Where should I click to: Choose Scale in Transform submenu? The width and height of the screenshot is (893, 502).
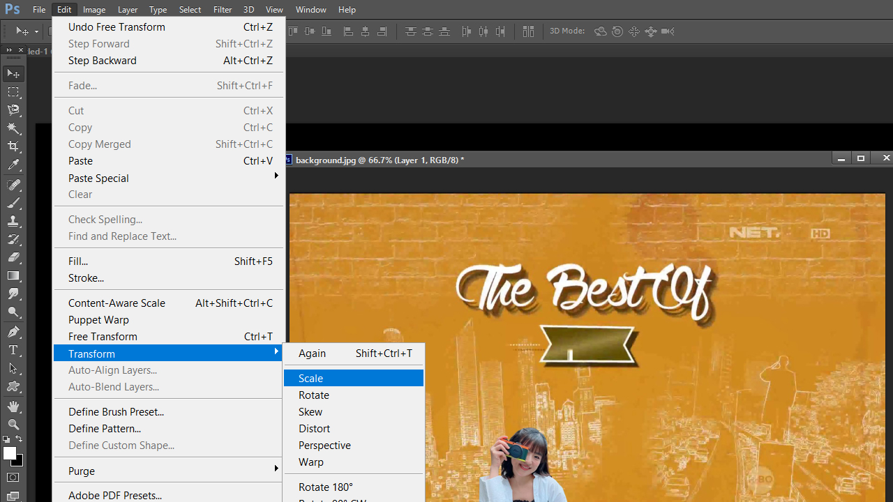tap(354, 378)
